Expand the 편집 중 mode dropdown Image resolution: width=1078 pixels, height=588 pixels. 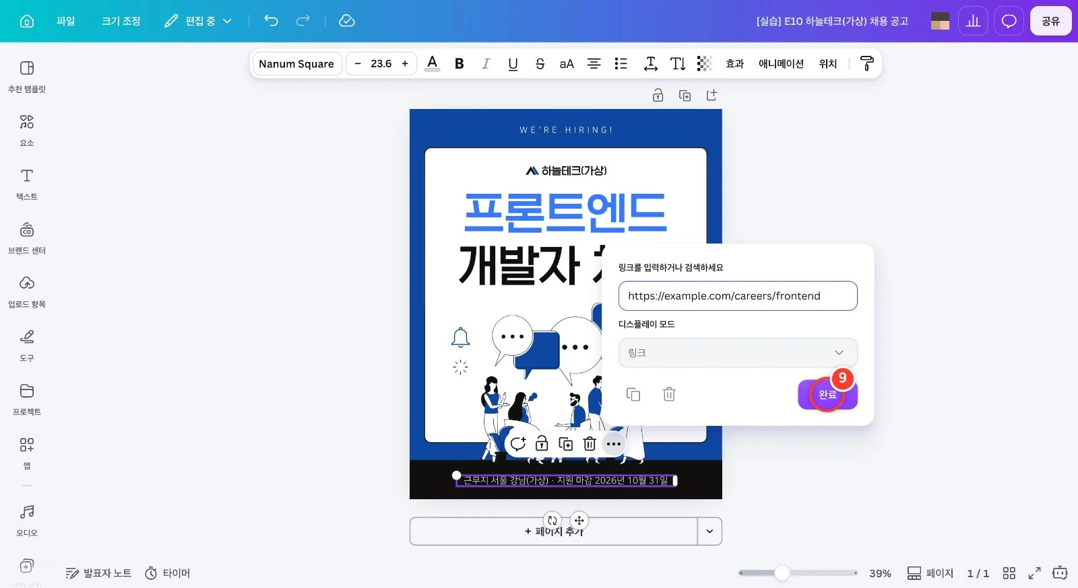pos(198,21)
